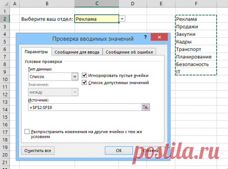
Task: Close the Проверка вводимых значений dialog
Action: tap(159, 37)
